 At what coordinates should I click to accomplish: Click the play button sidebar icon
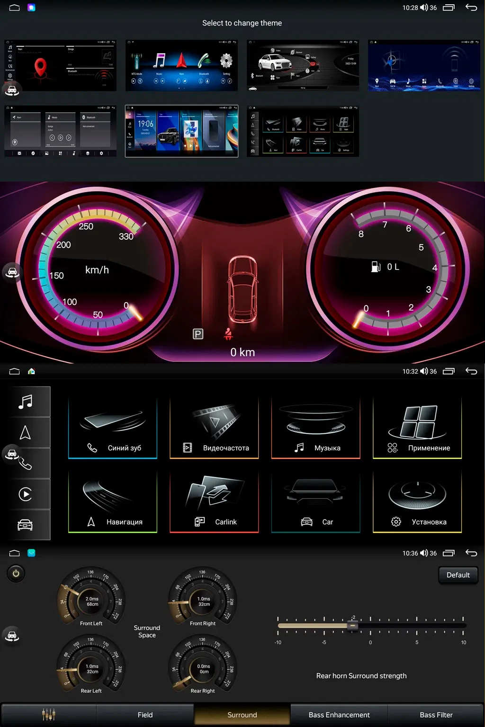coord(25,494)
